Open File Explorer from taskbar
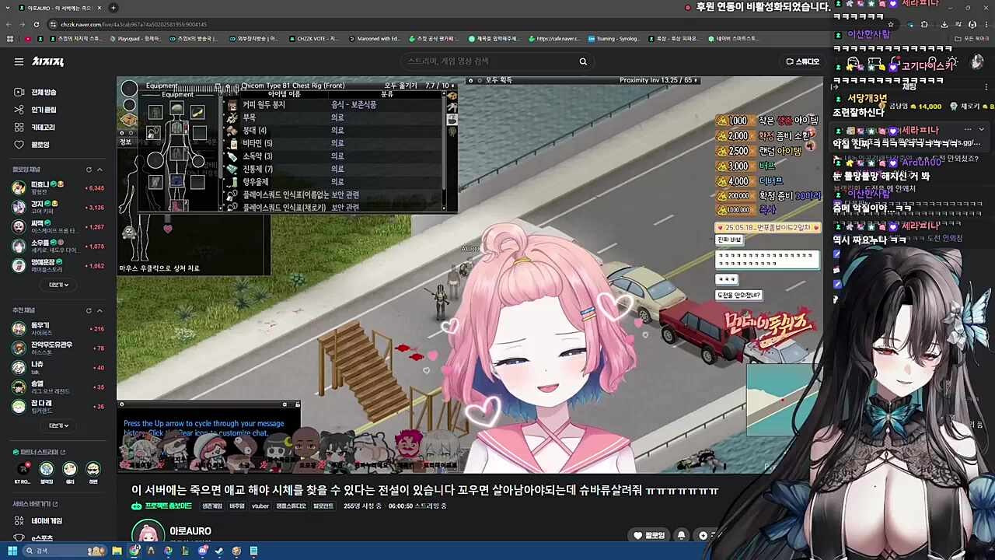The width and height of the screenshot is (995, 560). [x=117, y=551]
